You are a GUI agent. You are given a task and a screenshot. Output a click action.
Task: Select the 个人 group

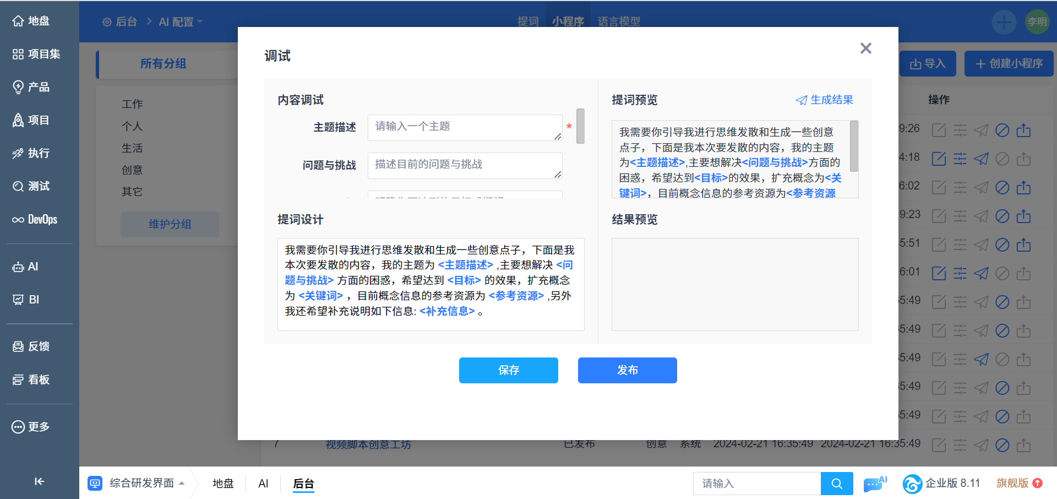[132, 126]
